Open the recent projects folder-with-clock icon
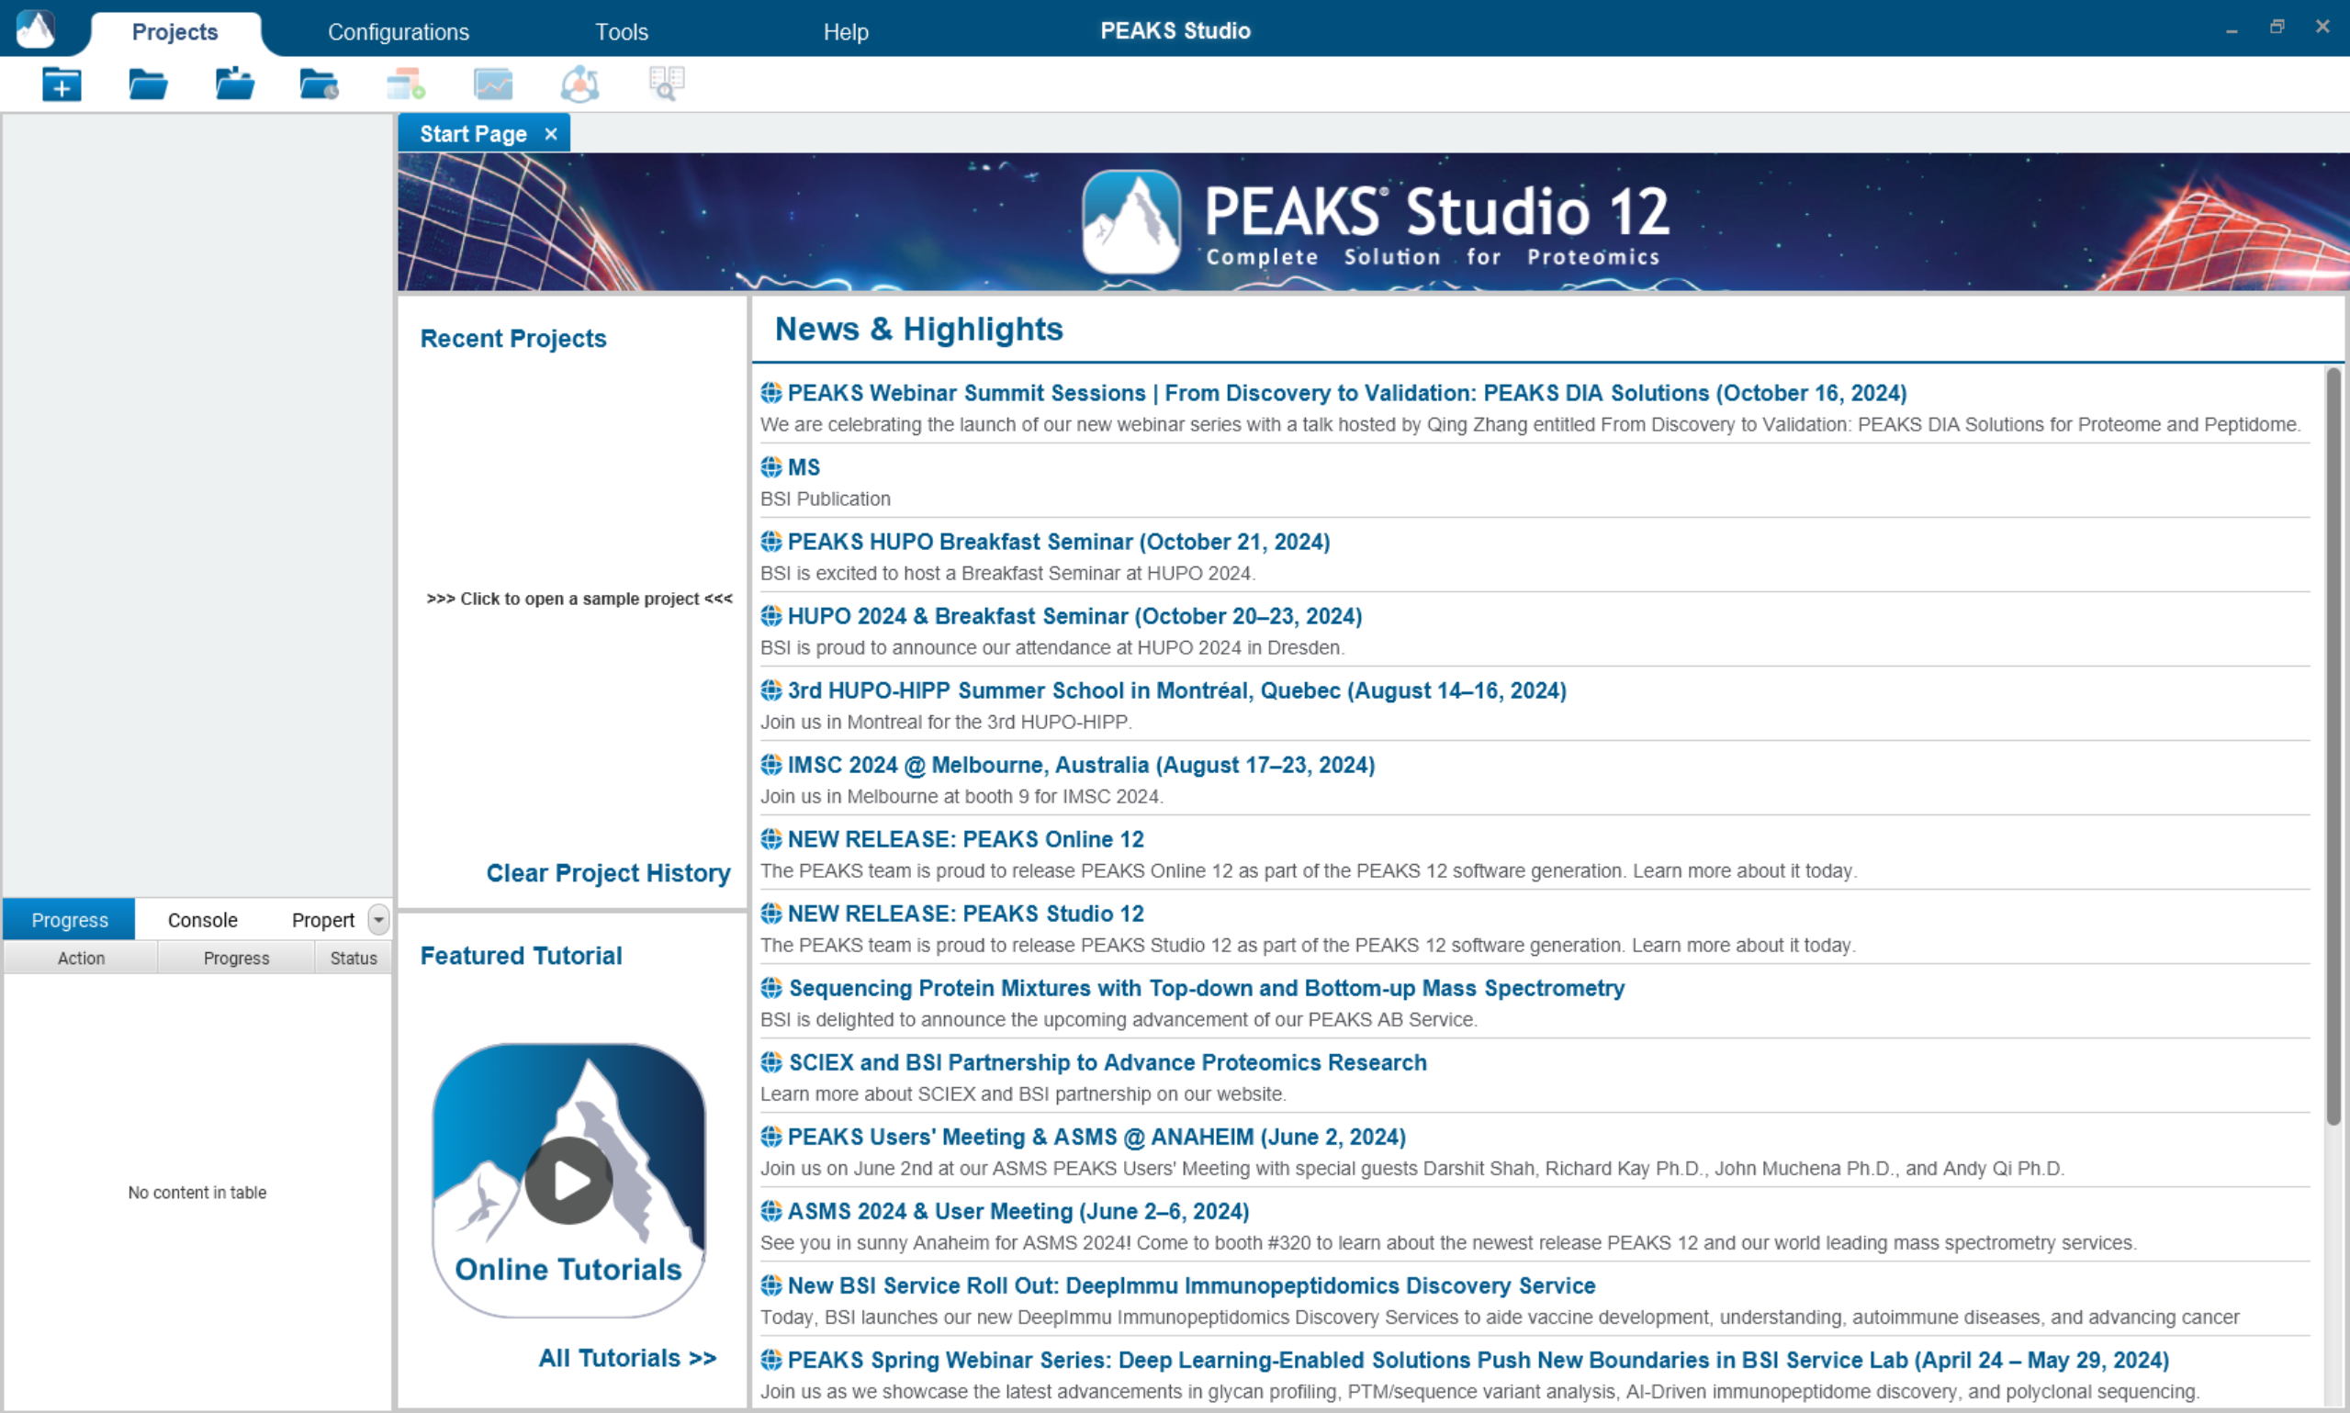This screenshot has width=2350, height=1413. click(319, 84)
